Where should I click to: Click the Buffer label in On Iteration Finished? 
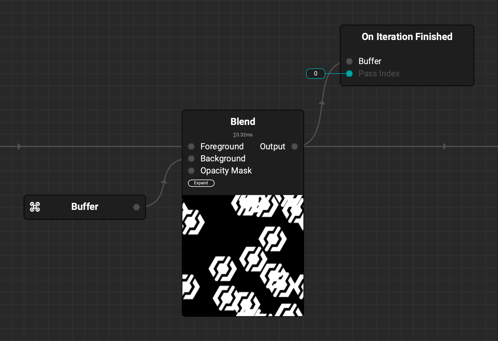(x=370, y=61)
